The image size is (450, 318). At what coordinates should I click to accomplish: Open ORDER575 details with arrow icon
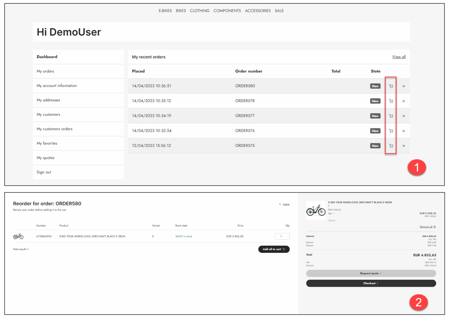pyautogui.click(x=403, y=146)
